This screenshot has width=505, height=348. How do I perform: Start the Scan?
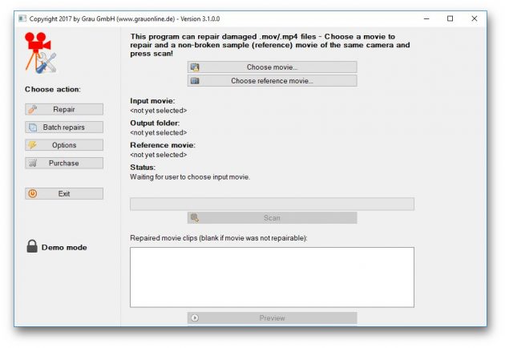click(x=273, y=218)
